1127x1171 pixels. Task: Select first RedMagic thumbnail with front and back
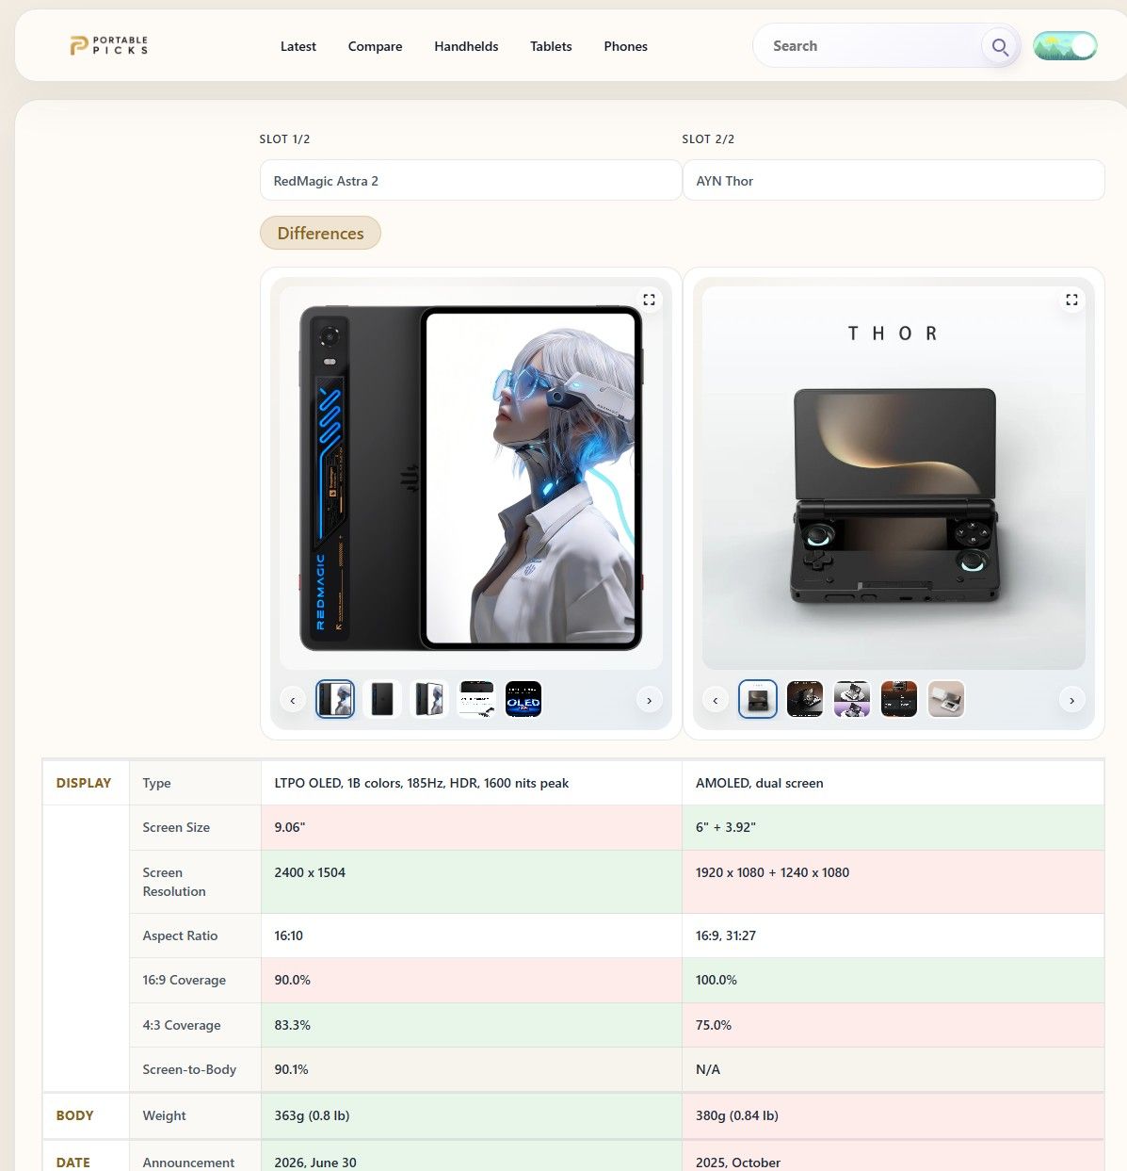pyautogui.click(x=335, y=699)
